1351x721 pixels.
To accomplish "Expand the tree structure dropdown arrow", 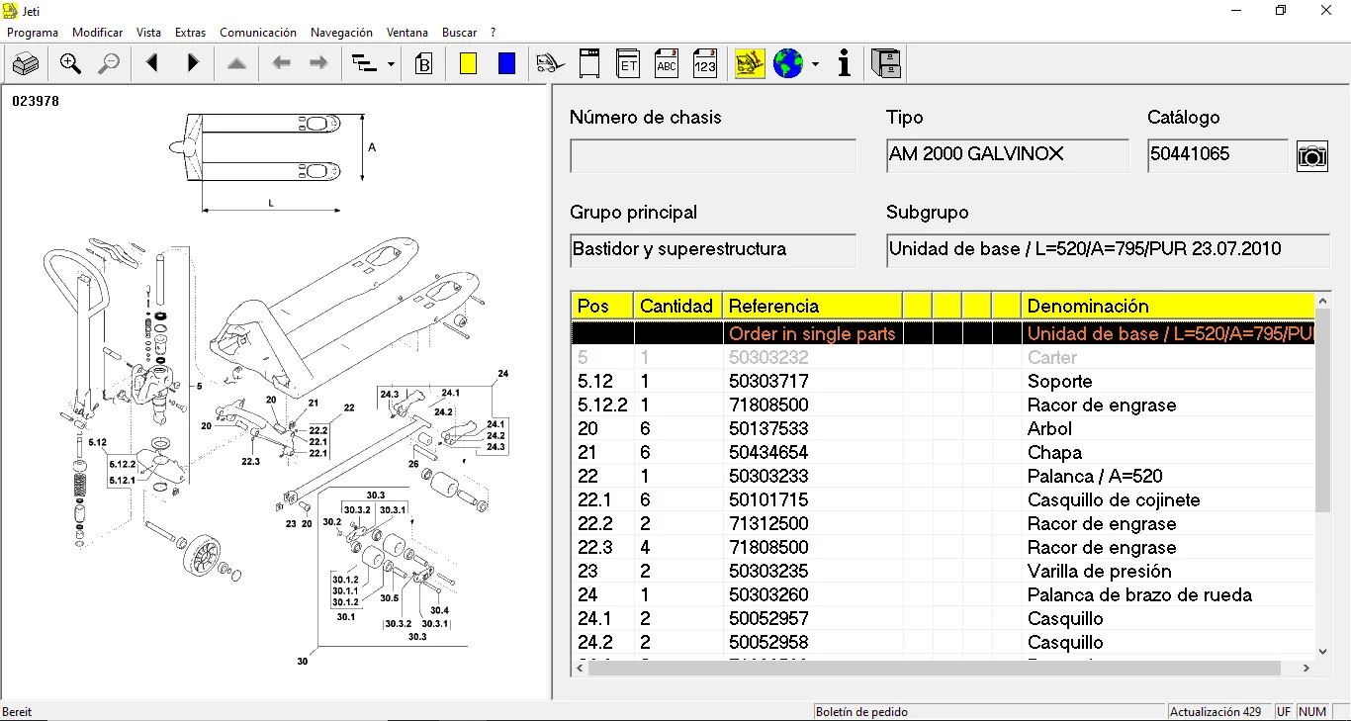I will (392, 65).
